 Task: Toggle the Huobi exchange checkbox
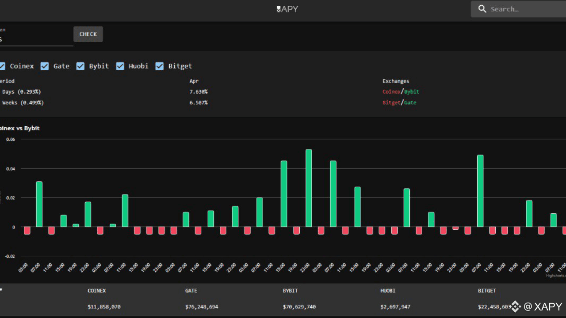point(120,66)
